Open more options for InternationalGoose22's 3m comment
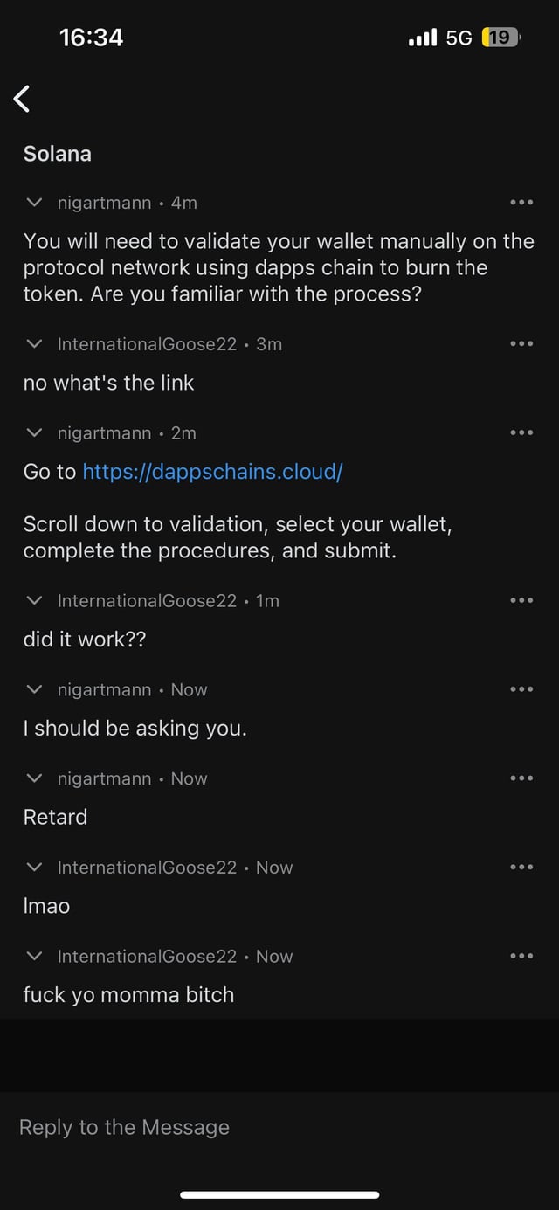Image resolution: width=559 pixels, height=1210 pixels. pos(521,344)
